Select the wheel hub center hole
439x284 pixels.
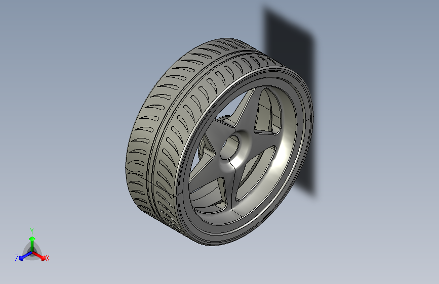click(x=230, y=148)
